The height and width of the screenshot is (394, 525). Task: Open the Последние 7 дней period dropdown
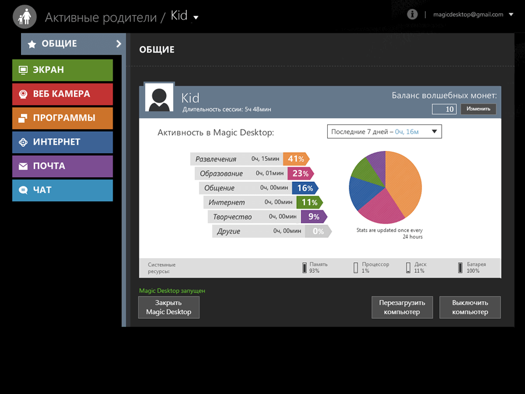(x=384, y=132)
